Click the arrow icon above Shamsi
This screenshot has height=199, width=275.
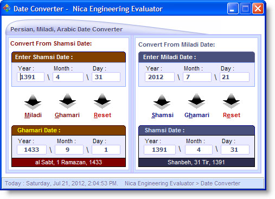coord(162,102)
